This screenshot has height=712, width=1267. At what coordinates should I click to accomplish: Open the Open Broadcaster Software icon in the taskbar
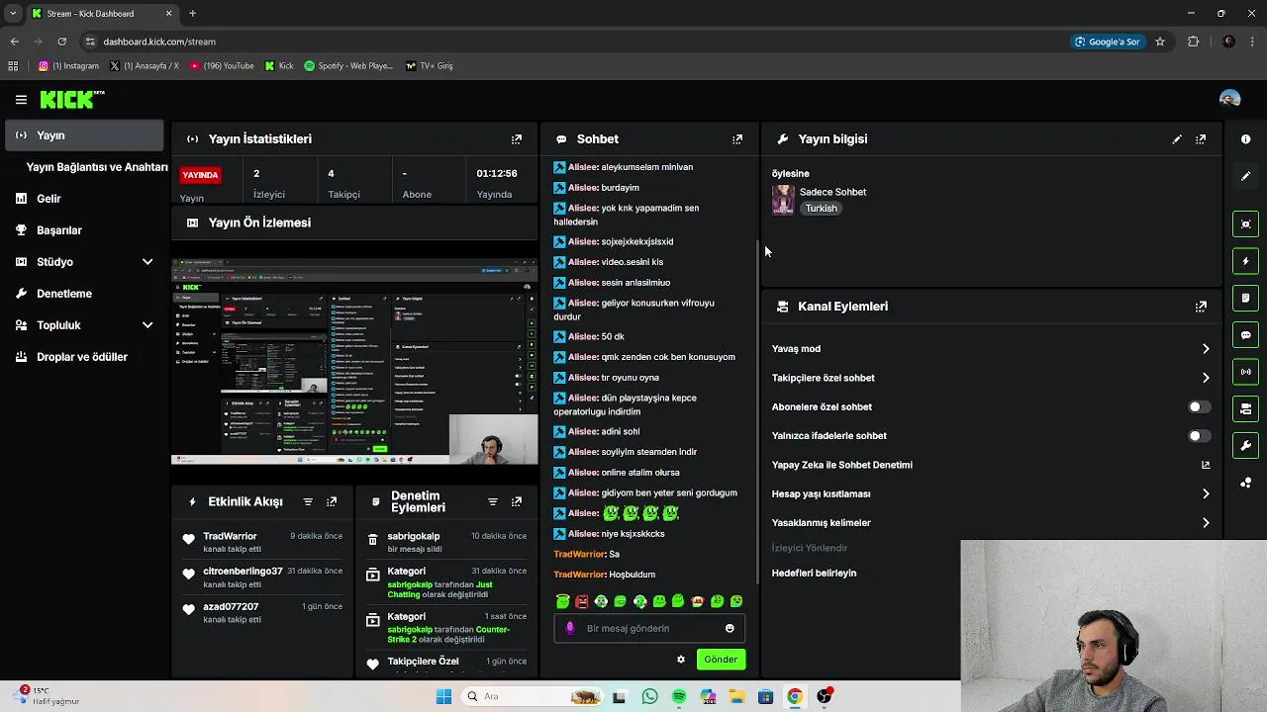[x=824, y=697]
